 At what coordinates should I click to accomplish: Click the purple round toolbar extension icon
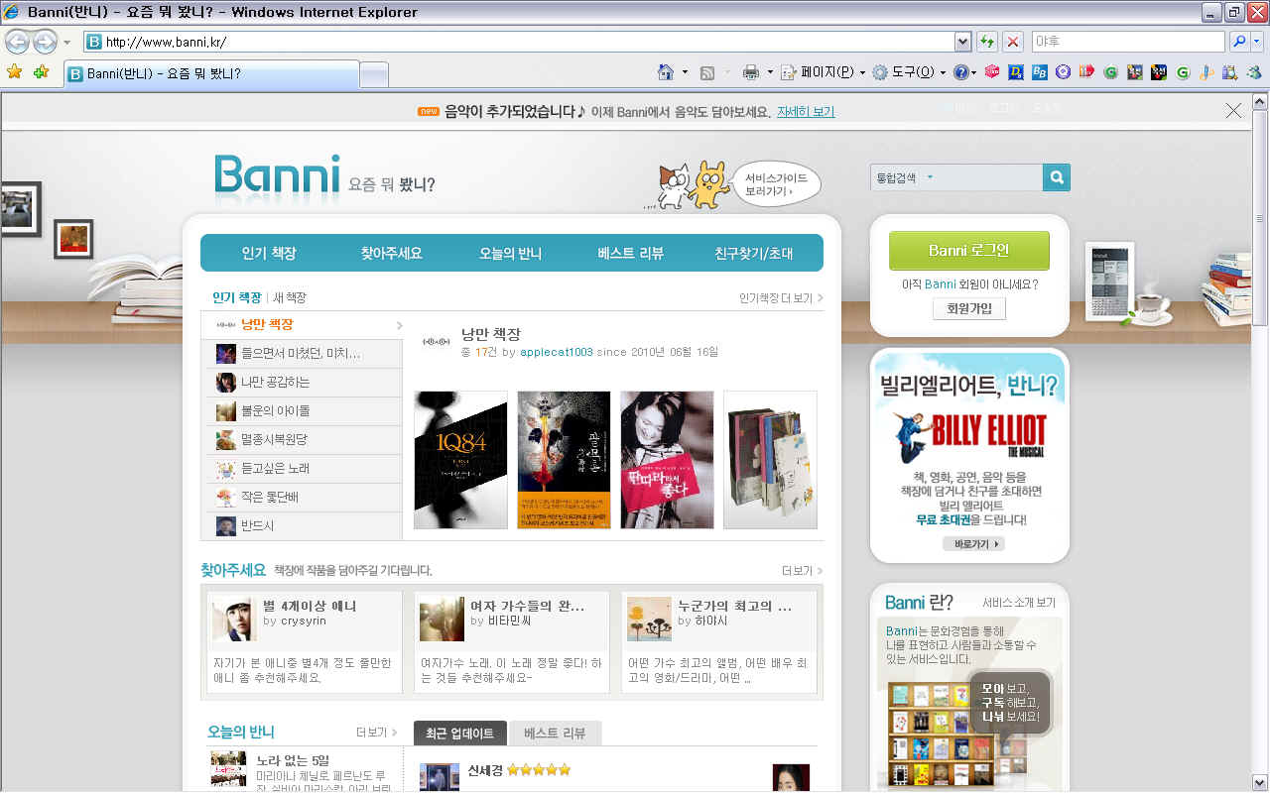(1064, 72)
